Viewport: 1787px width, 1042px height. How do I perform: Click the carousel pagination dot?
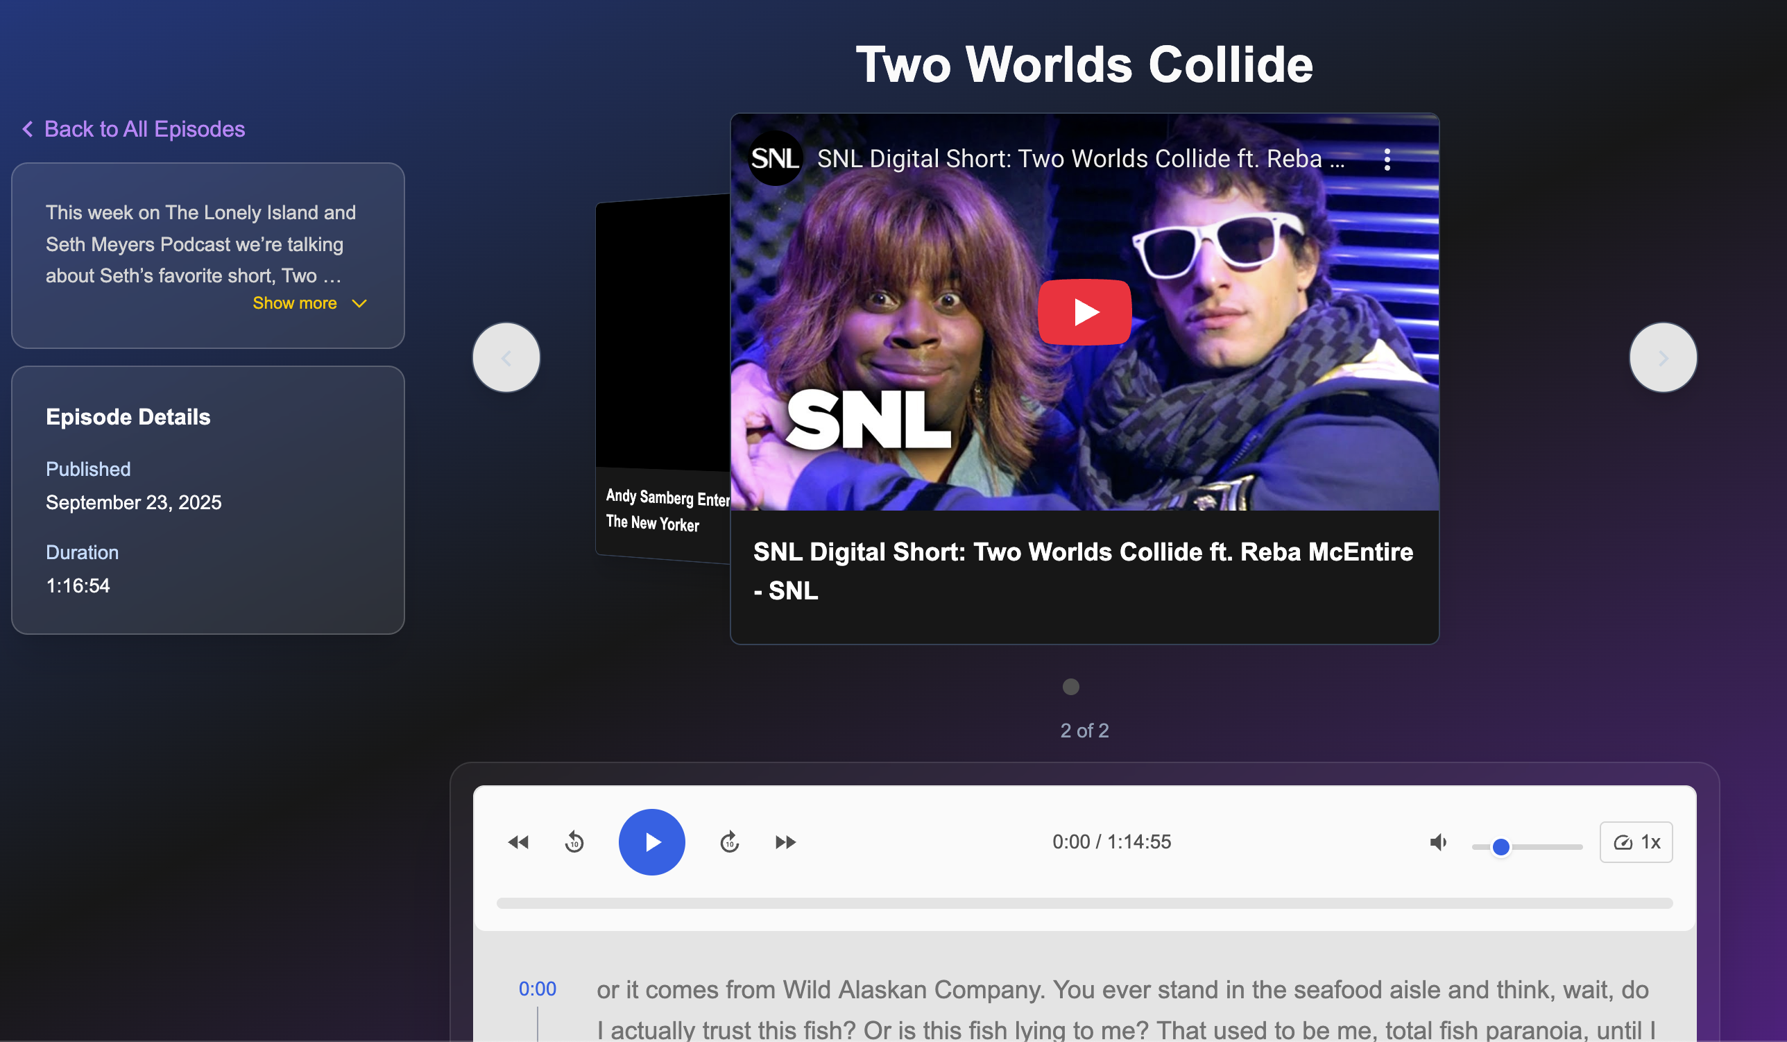(1070, 687)
